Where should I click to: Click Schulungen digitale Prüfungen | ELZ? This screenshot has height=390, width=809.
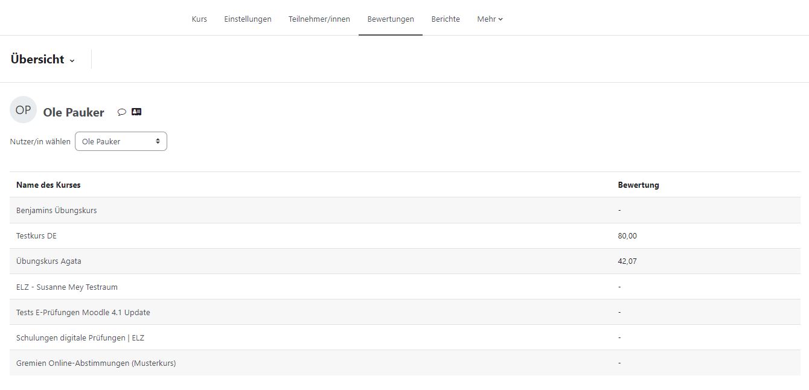coord(80,337)
